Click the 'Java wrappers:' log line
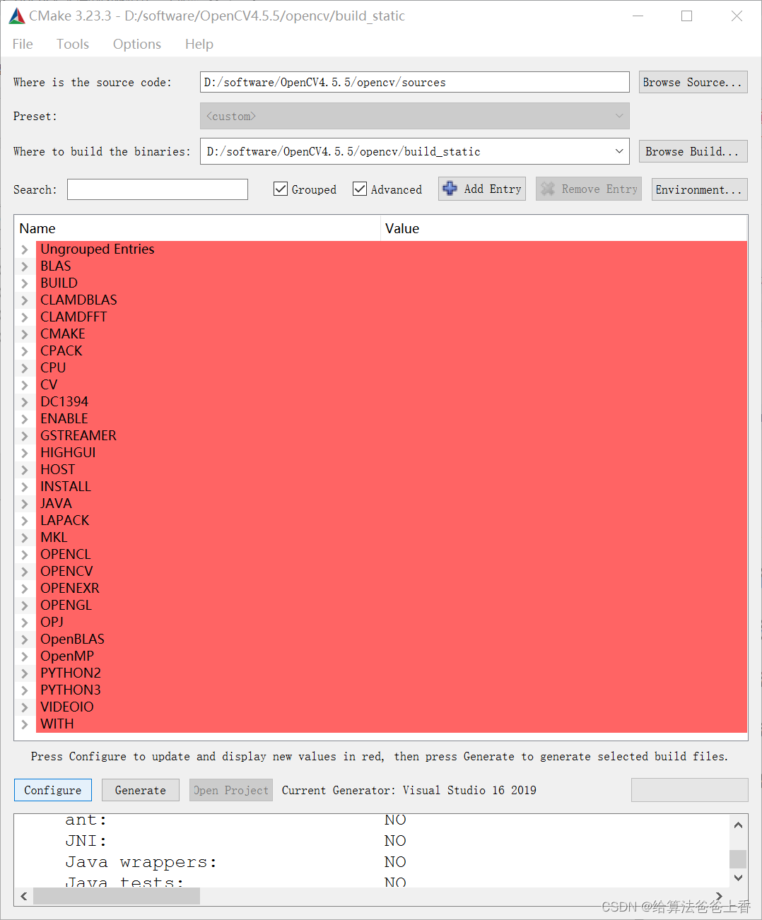Image resolution: width=762 pixels, height=920 pixels. point(141,862)
